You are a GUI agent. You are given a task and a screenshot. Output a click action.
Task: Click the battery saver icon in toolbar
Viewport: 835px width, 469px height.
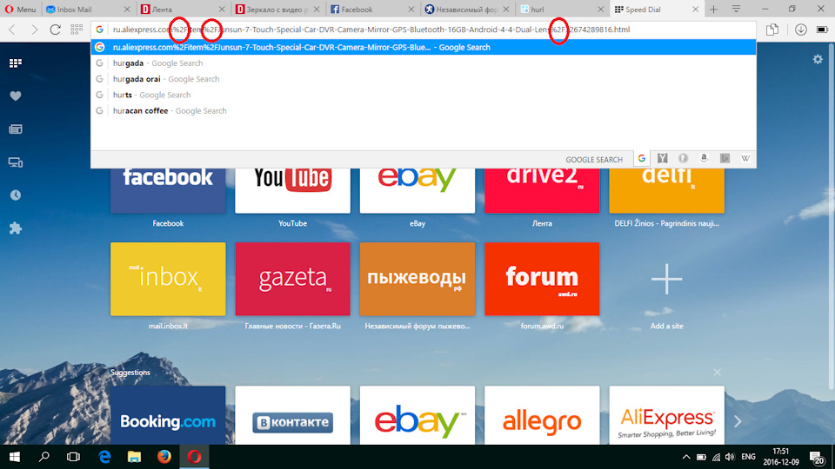tap(822, 30)
